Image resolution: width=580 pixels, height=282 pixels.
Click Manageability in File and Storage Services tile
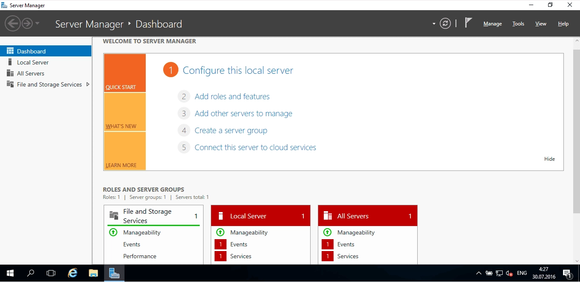(142, 232)
